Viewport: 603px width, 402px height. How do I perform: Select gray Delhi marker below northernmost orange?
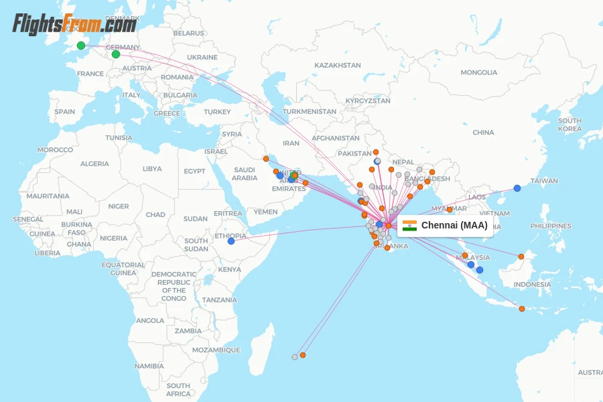pos(378,161)
